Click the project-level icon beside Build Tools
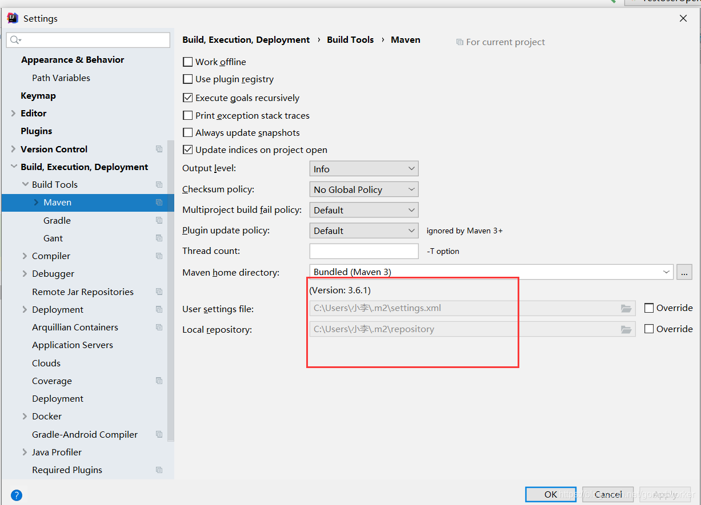 (x=159, y=184)
